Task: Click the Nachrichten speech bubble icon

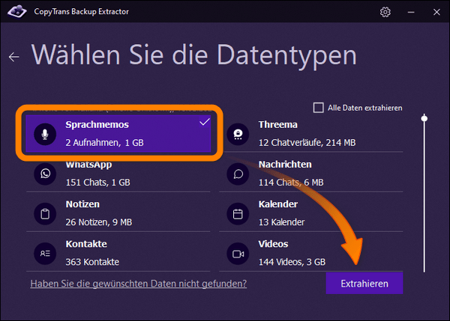Action: (238, 174)
